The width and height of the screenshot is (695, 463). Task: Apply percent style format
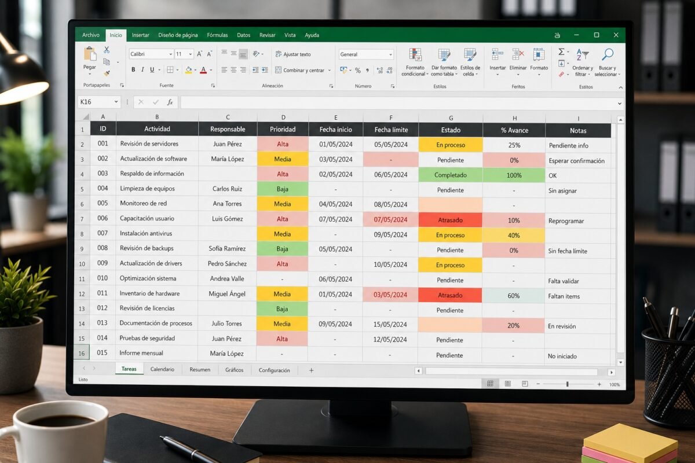358,71
